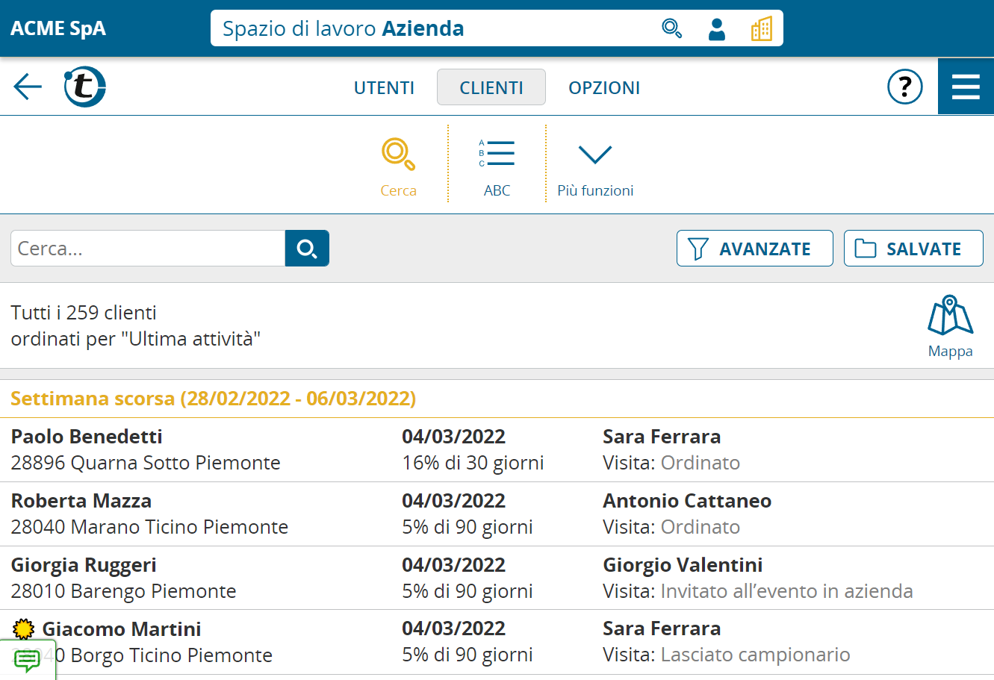Click the green chat feedback icon

coord(28,660)
